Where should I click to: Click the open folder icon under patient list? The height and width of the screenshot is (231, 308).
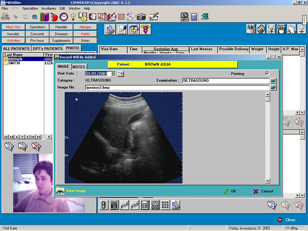pyautogui.click(x=9, y=146)
